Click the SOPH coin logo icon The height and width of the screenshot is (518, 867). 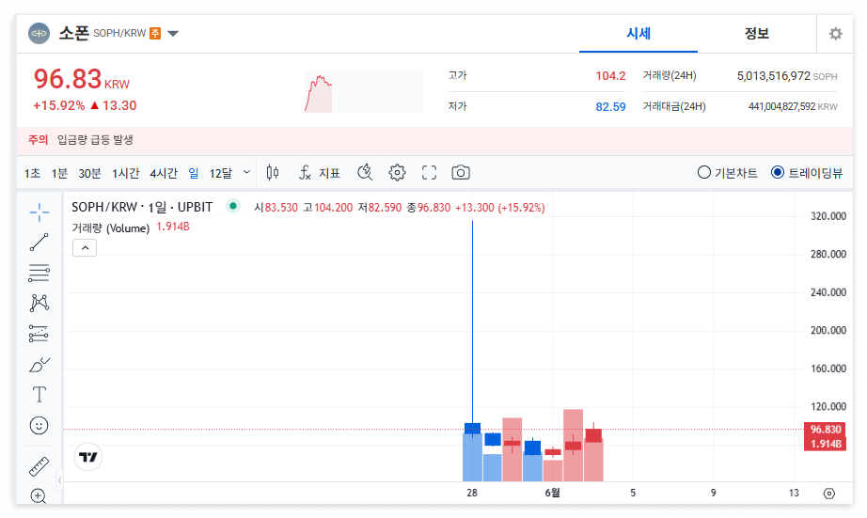tap(39, 34)
